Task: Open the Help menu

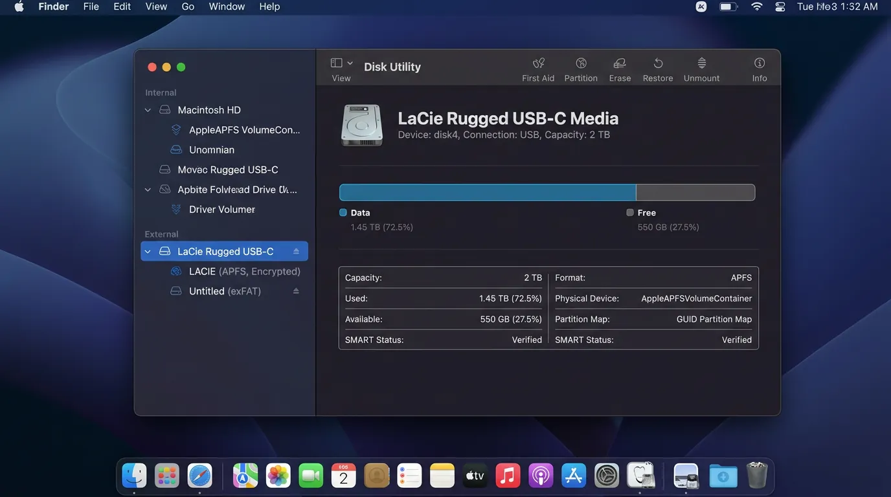Action: pyautogui.click(x=269, y=6)
